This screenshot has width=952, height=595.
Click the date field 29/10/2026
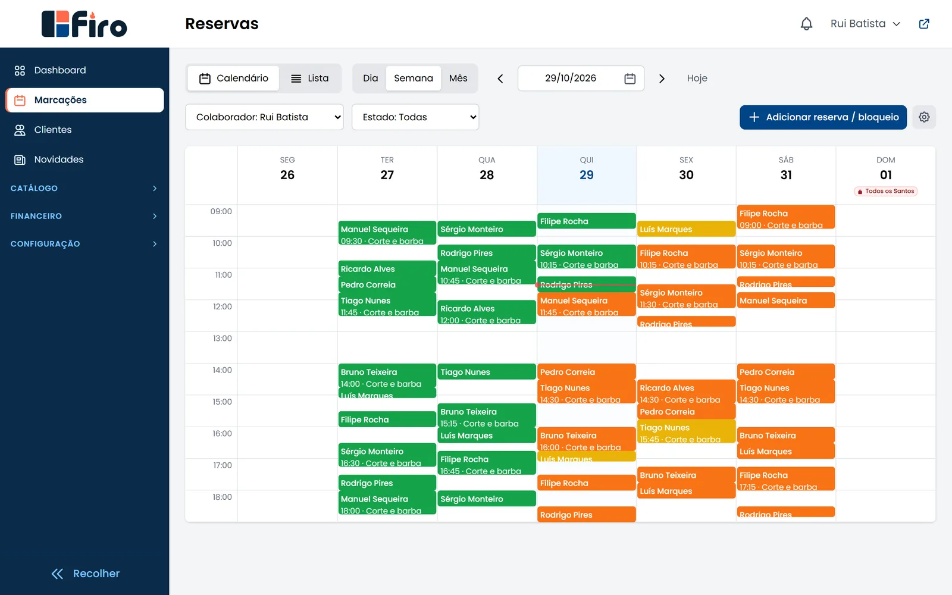[581, 79]
